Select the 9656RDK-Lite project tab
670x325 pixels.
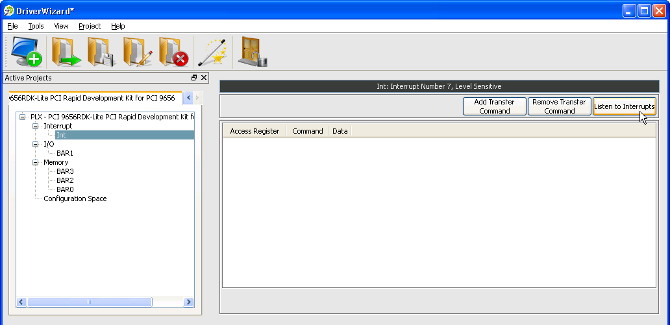pos(95,98)
